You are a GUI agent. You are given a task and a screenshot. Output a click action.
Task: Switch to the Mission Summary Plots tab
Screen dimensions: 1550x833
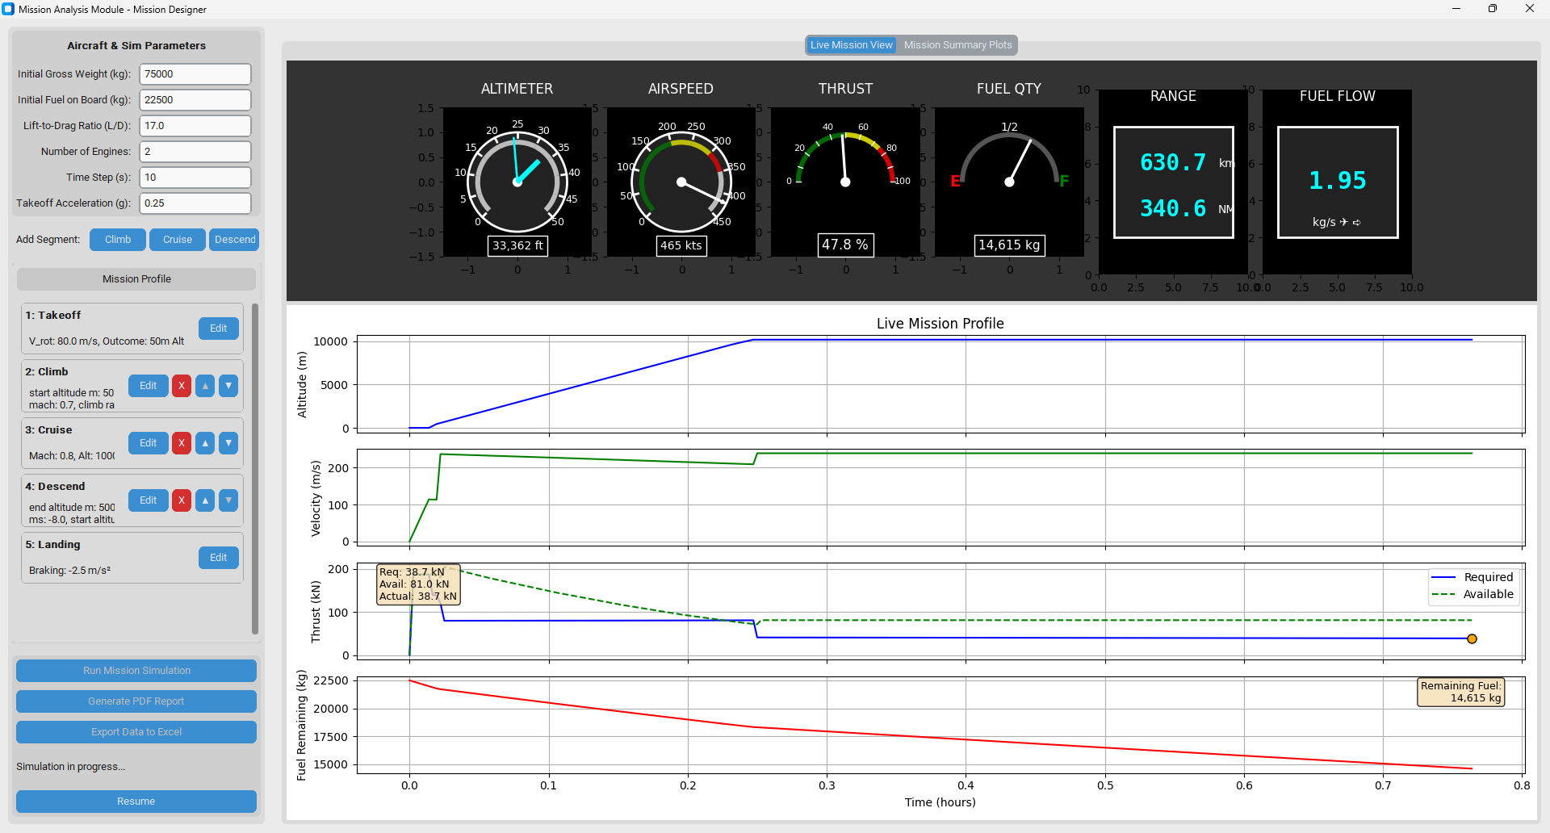point(957,44)
